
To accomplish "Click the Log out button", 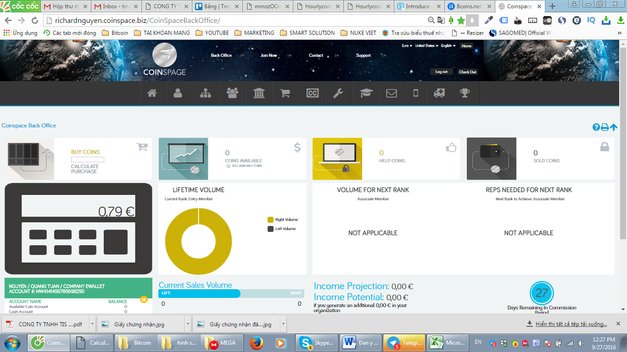I will pyautogui.click(x=442, y=71).
